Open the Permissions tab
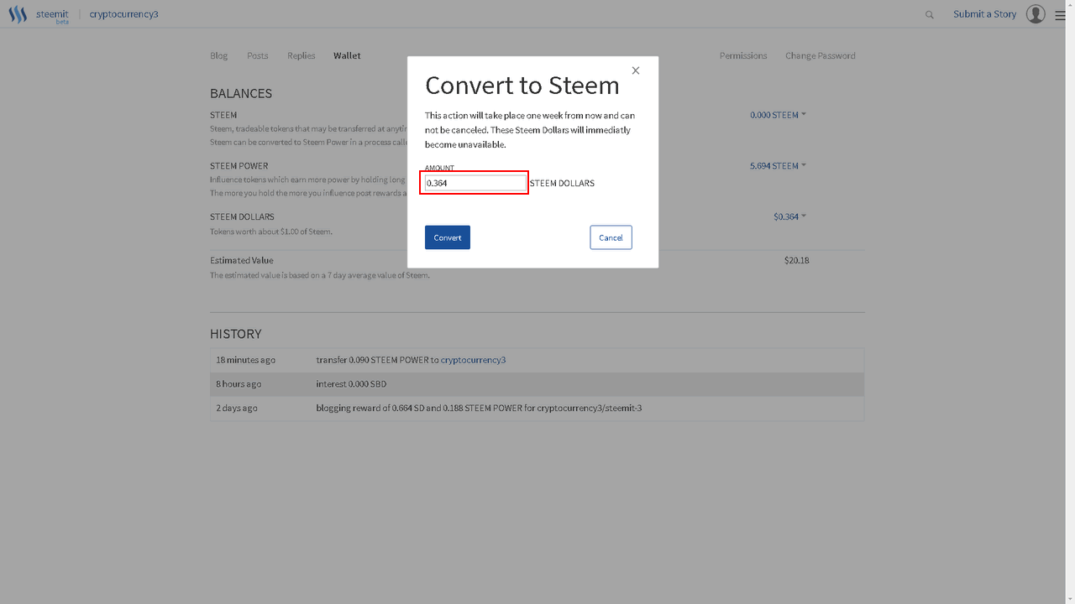The image size is (1075, 604). click(x=743, y=55)
